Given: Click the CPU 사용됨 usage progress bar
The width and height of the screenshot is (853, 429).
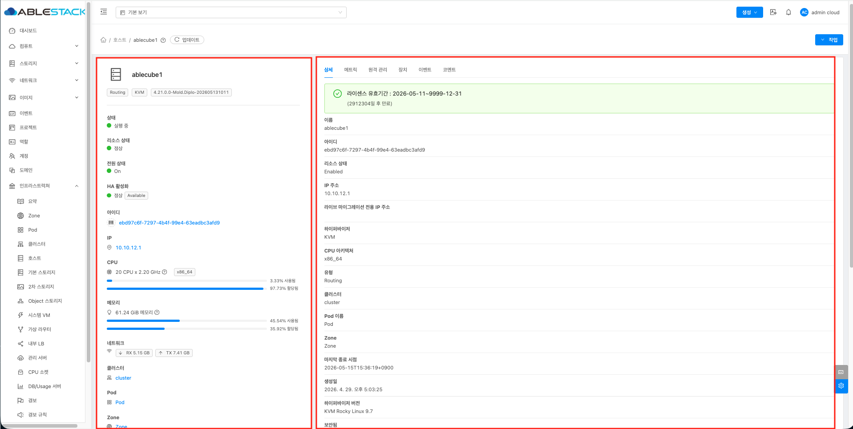Looking at the screenshot, I should coord(187,281).
